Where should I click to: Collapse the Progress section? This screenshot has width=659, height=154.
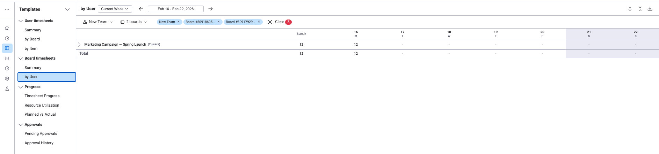(21, 87)
